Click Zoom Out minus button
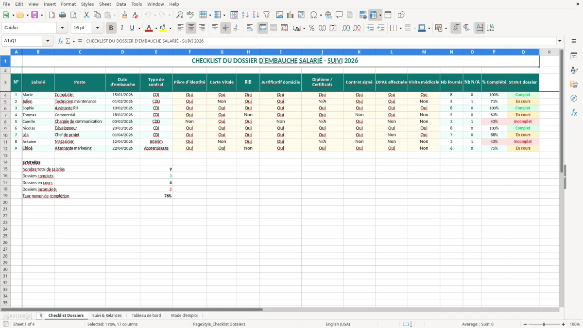Viewport: 583px width, 328px height. pos(525,324)
